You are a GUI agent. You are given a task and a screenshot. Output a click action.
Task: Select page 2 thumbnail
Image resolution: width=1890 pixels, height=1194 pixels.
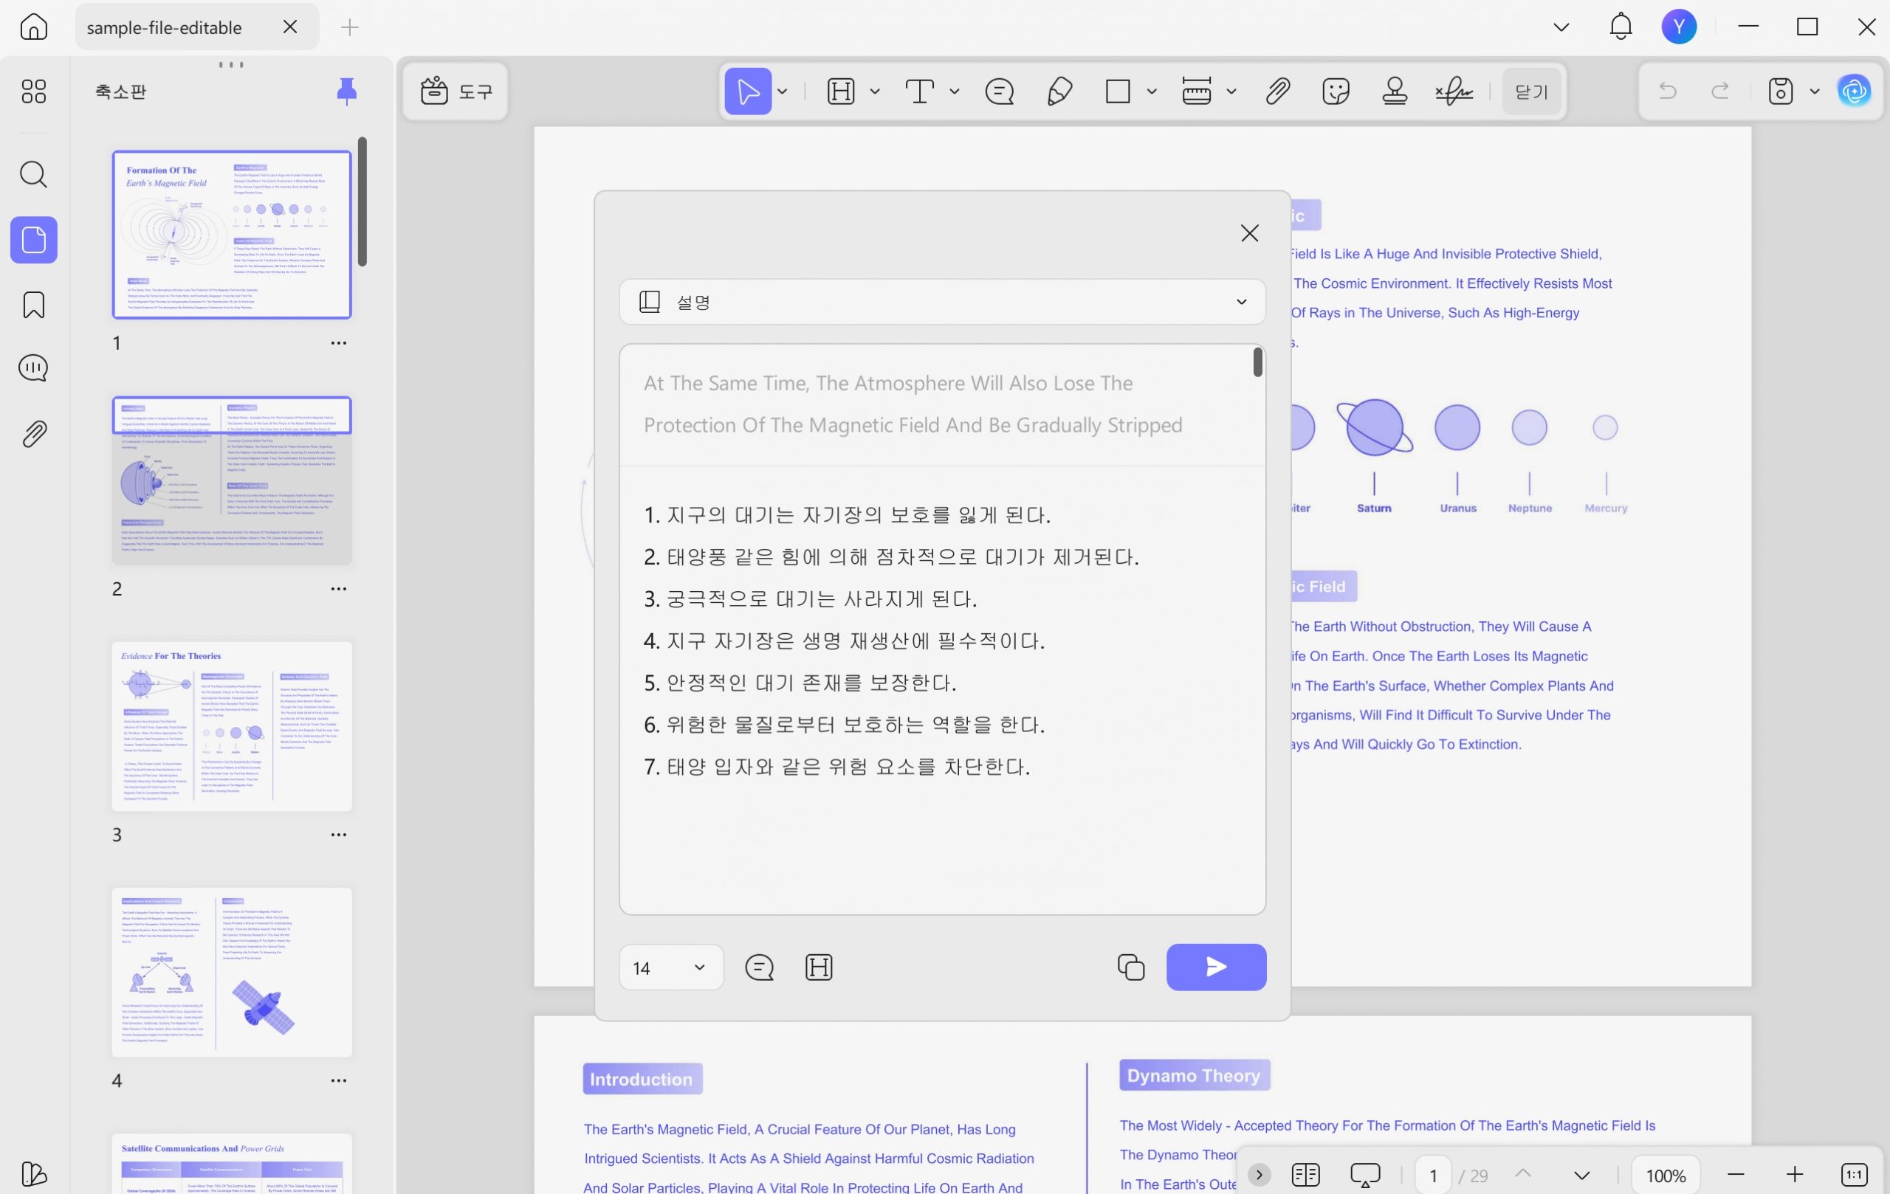coord(232,481)
